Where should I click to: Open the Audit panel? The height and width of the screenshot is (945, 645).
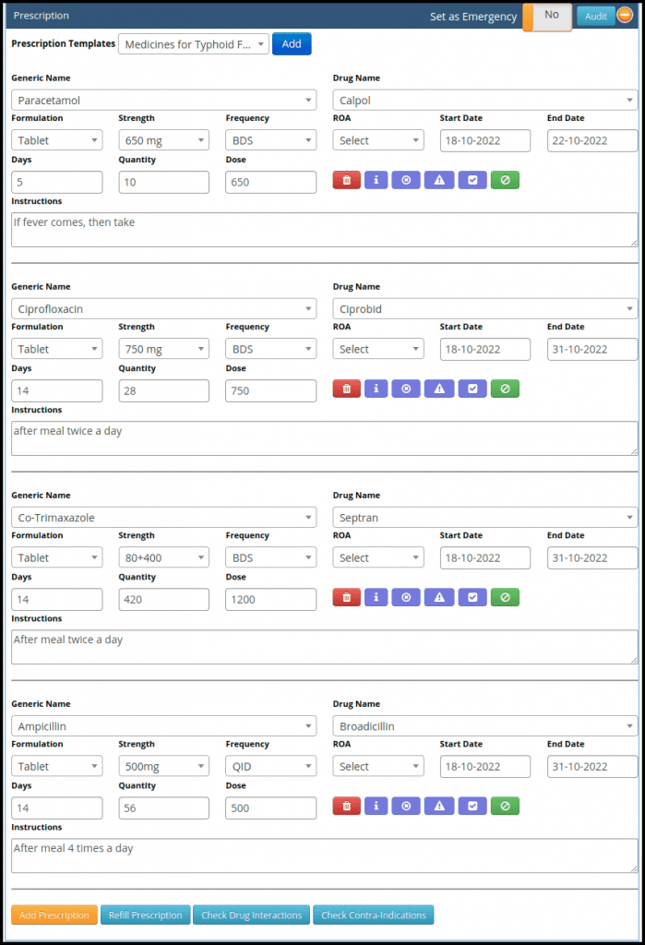(596, 16)
